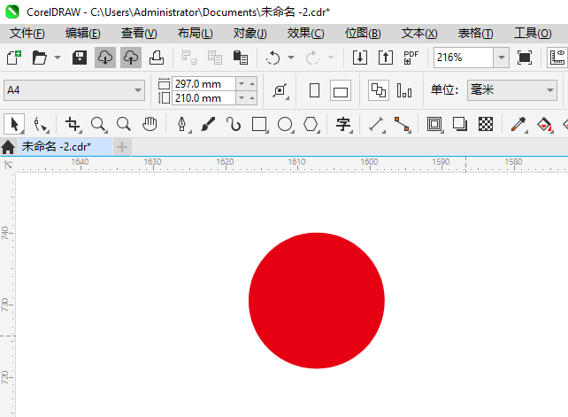Screen dimensions: 568x417
Task: Select the Artistic Media brush tool
Action: click(x=208, y=124)
